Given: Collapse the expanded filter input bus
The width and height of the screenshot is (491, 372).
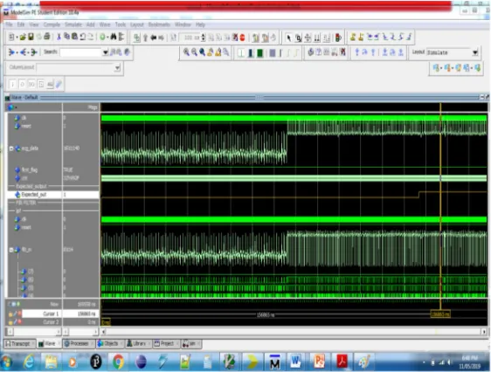Looking at the screenshot, I should coord(11,250).
